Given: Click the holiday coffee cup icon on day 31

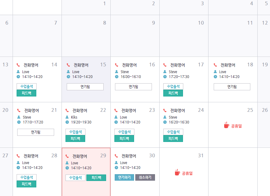Looking at the screenshot, I should coord(177,172).
